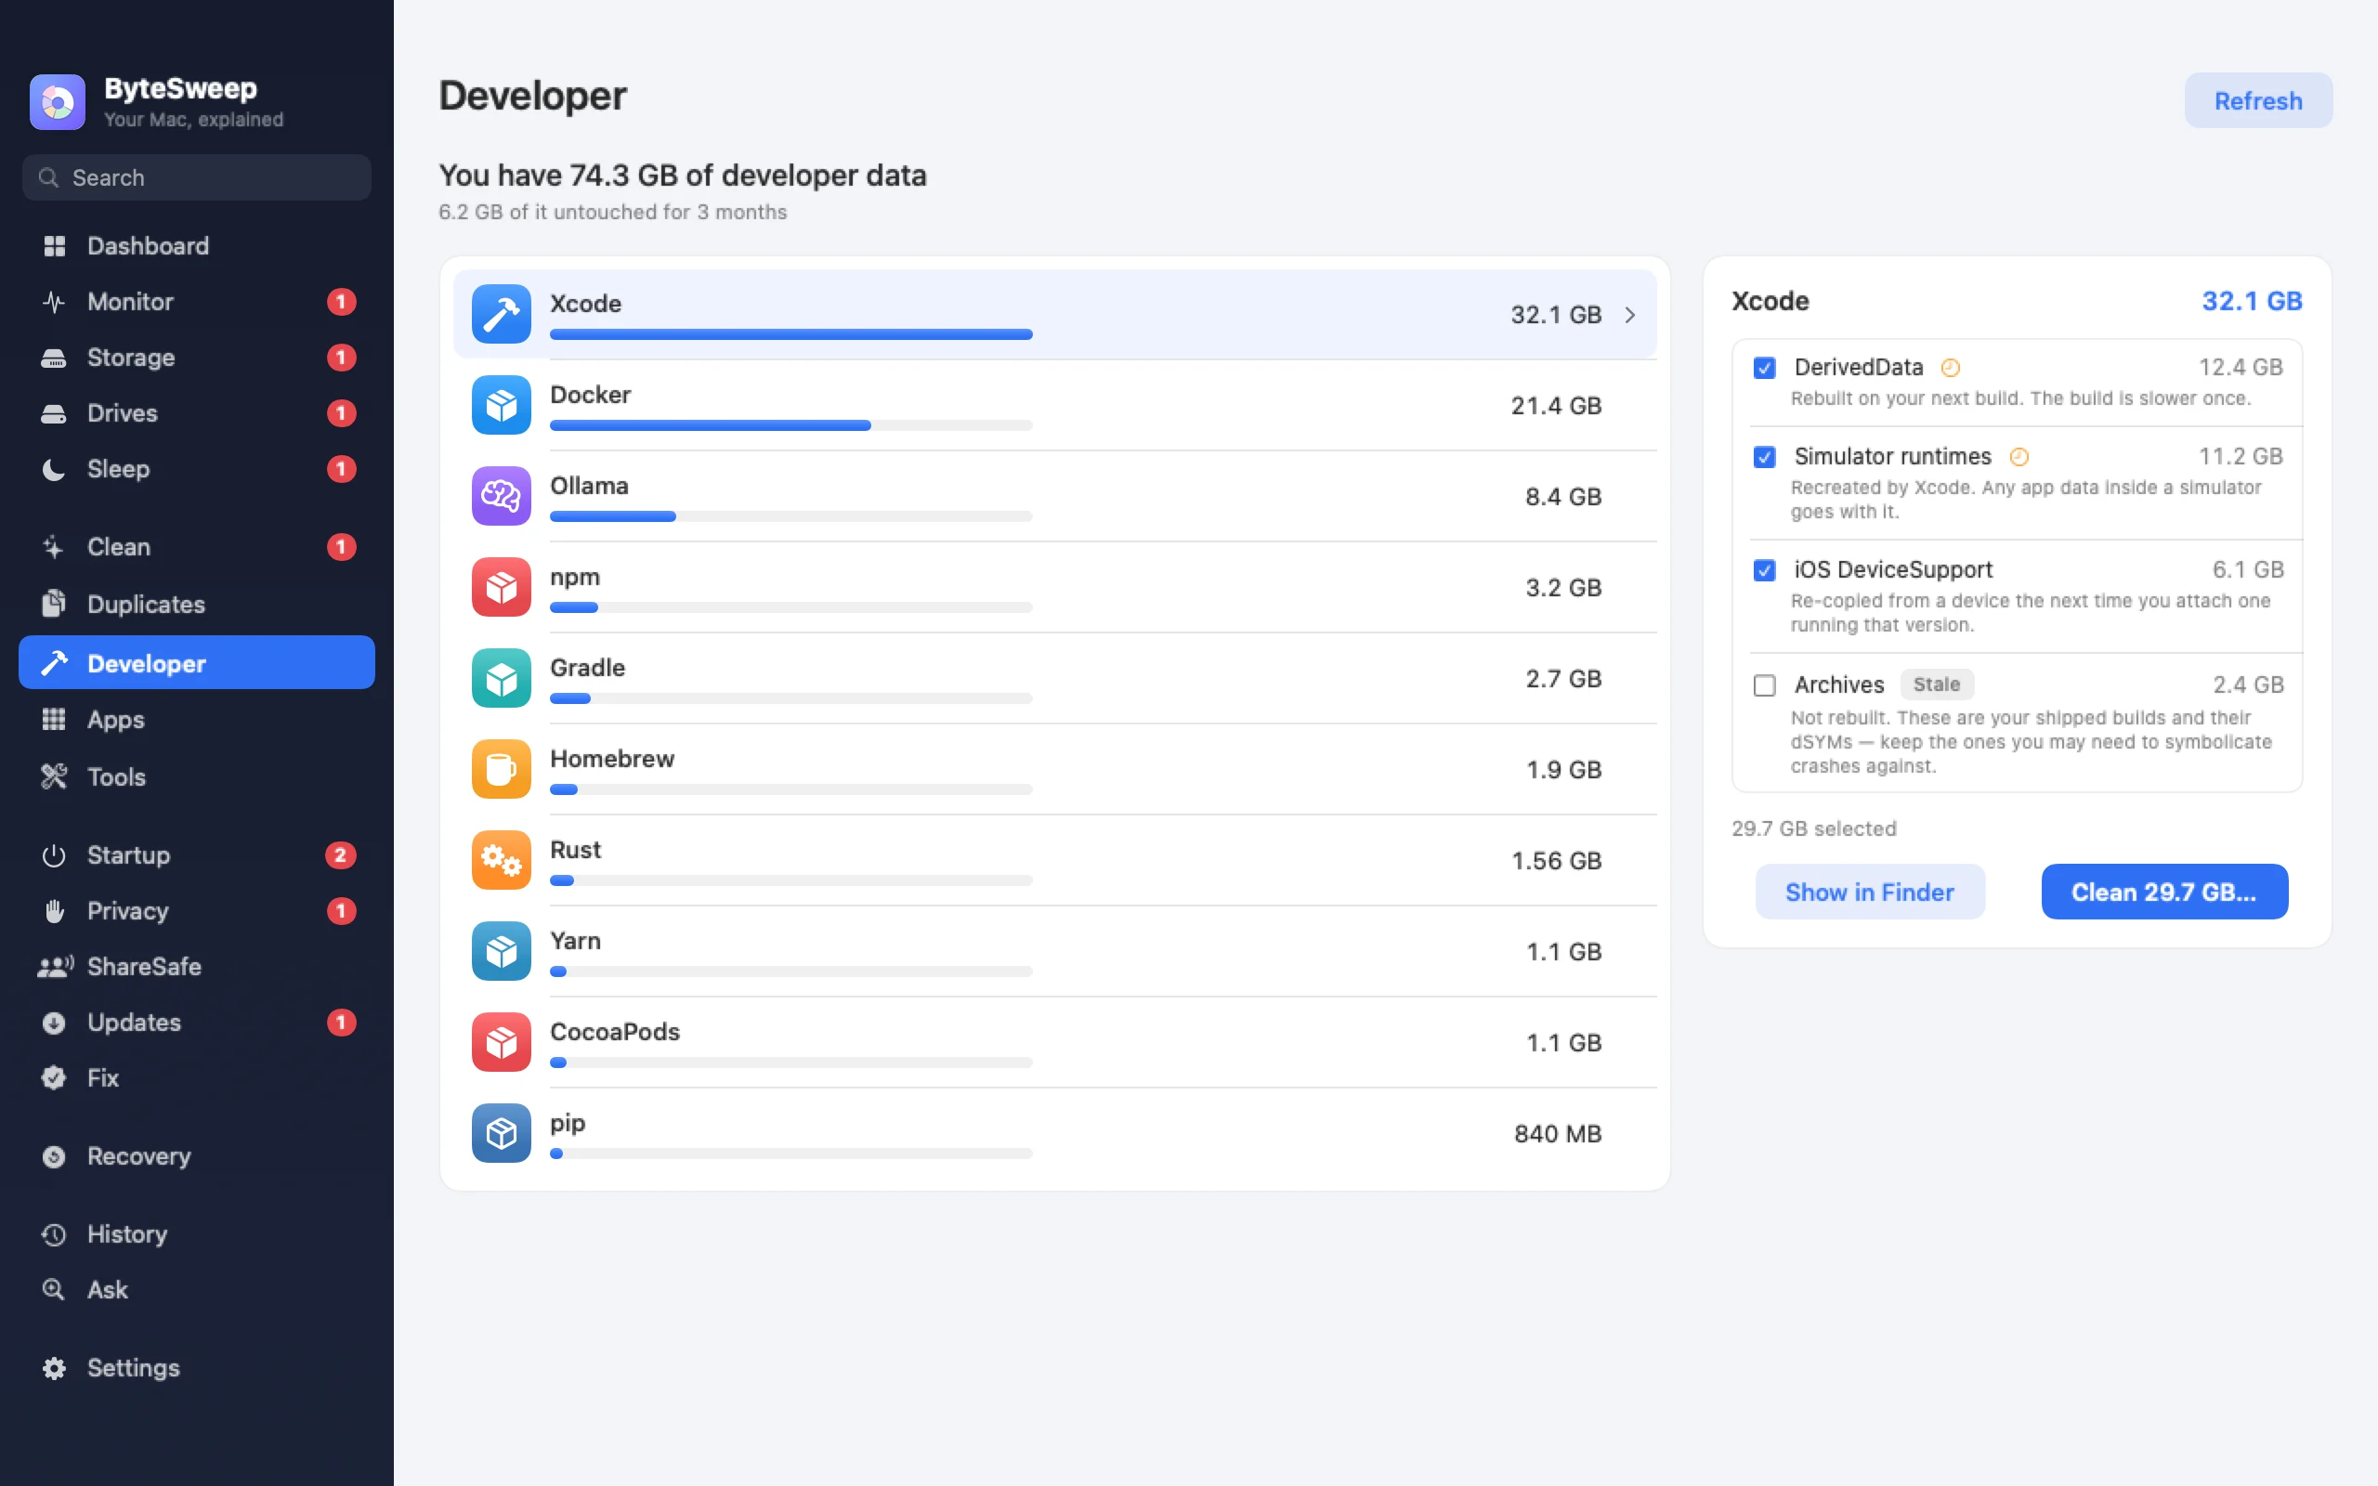
Task: Click the Tools wrench icon in sidebar
Action: point(54,777)
